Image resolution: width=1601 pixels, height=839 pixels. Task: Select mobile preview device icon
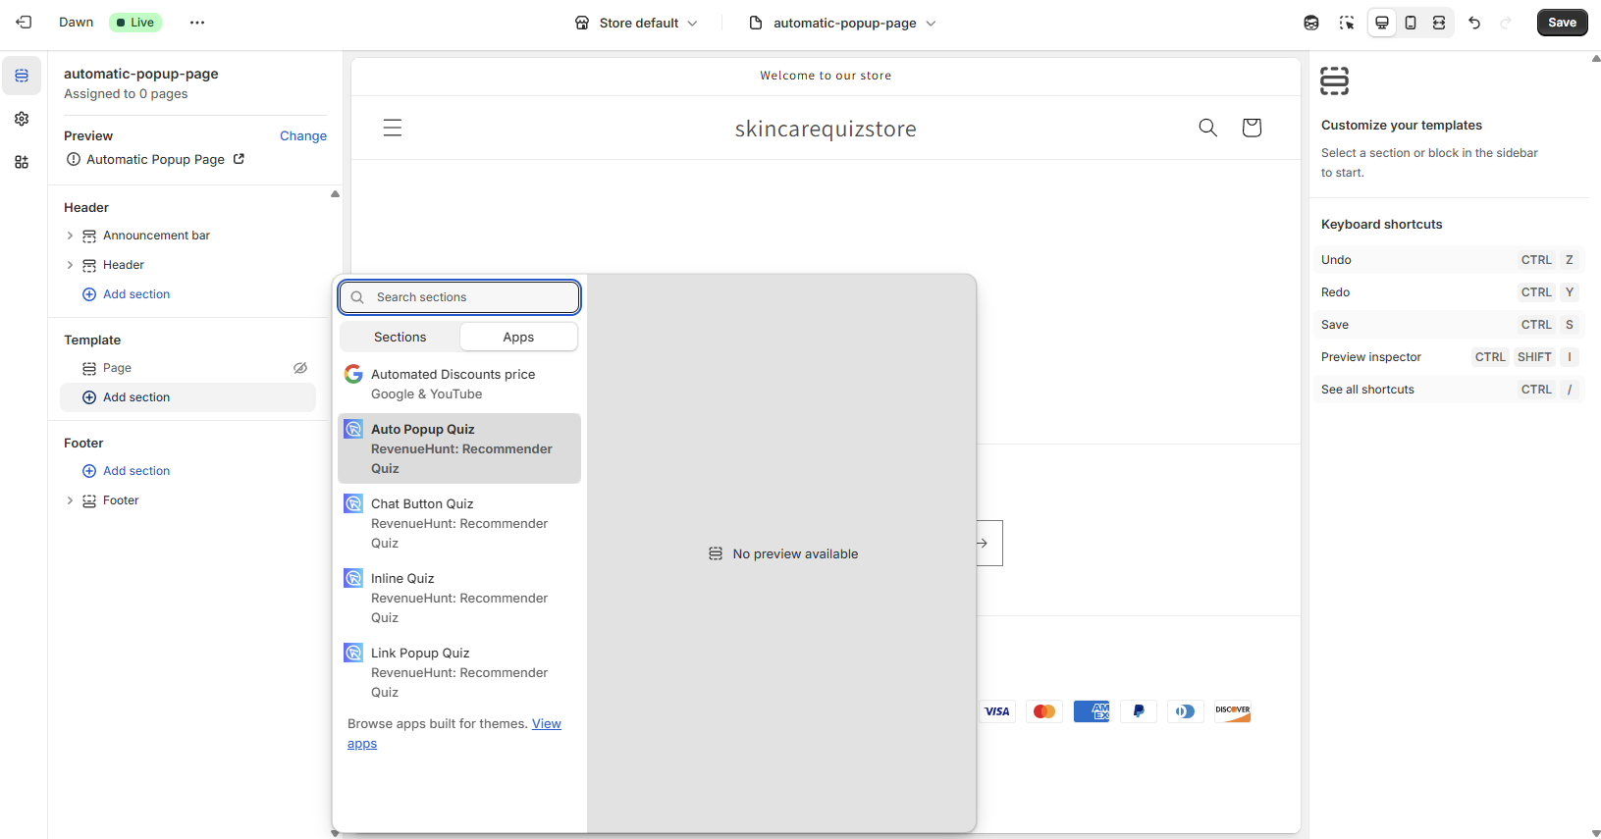(1411, 23)
